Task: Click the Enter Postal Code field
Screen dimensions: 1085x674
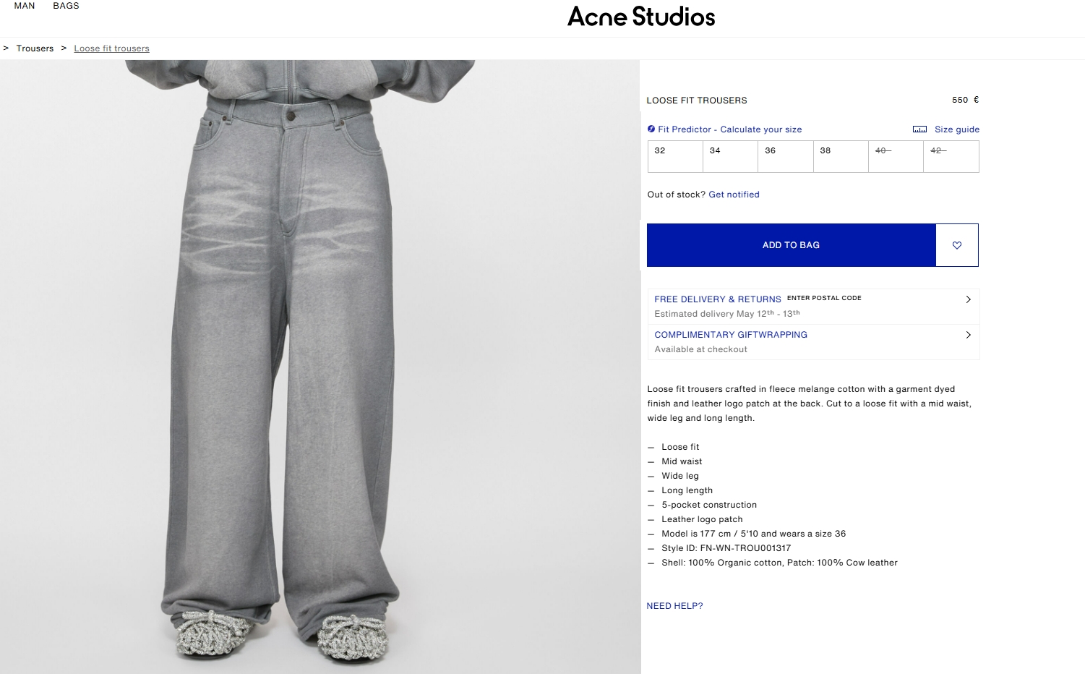Action: 824,298
